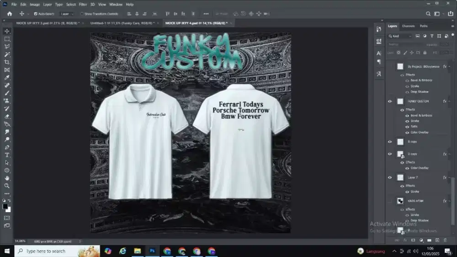
Task: Select the Lasso tool
Action: pos(7,47)
